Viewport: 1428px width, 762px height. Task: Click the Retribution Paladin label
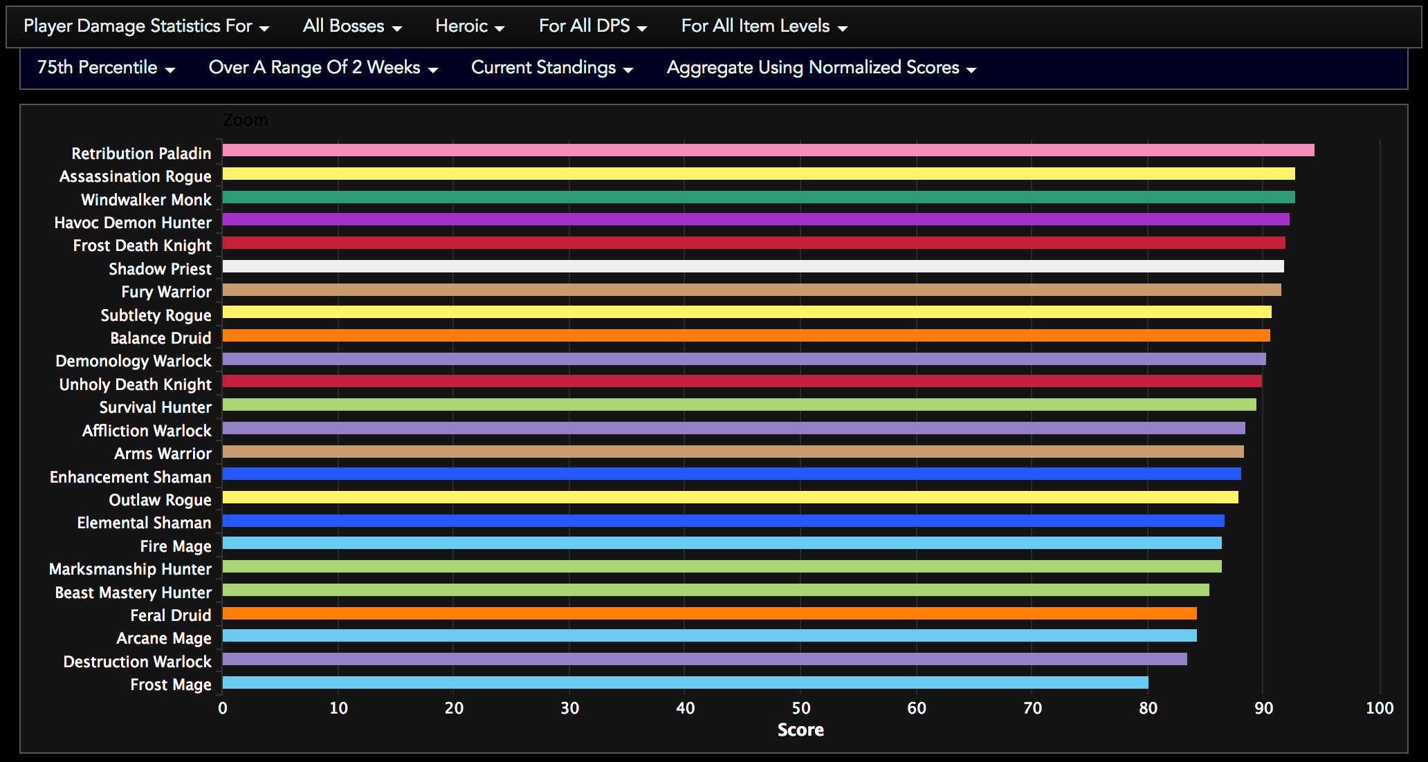tap(141, 154)
